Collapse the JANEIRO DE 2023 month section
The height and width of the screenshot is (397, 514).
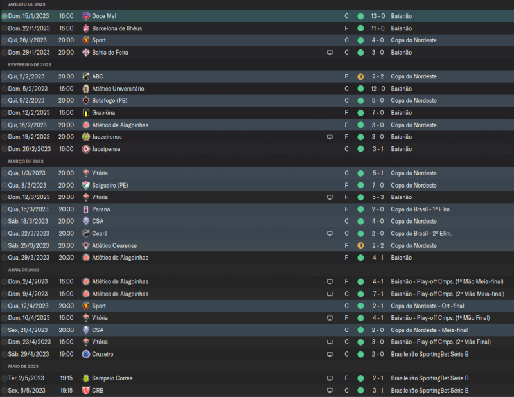tap(26, 4)
